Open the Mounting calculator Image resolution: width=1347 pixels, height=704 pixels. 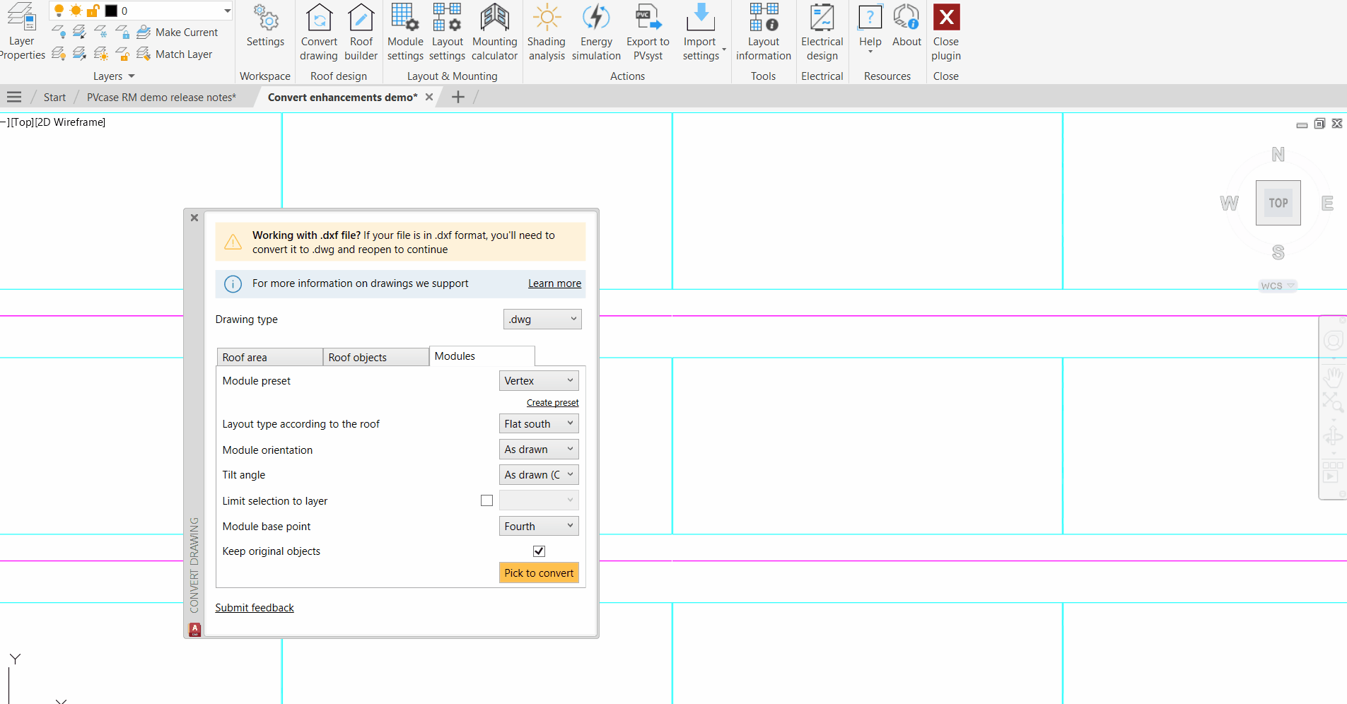[x=494, y=32]
